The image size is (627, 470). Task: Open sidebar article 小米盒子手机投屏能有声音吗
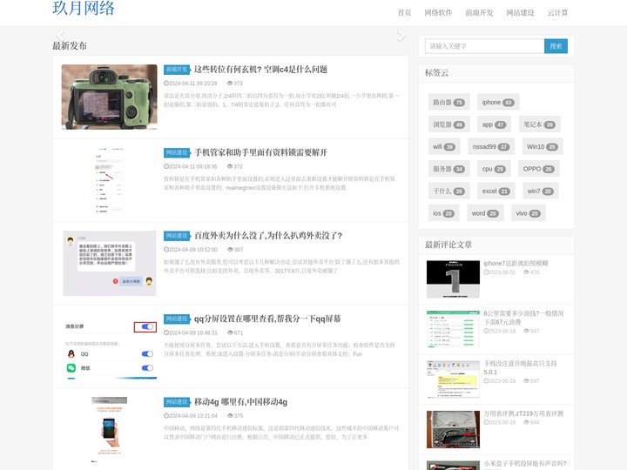525,464
